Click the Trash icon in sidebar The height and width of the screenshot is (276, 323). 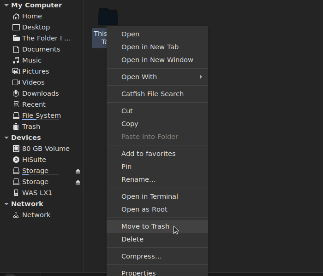(x=16, y=126)
